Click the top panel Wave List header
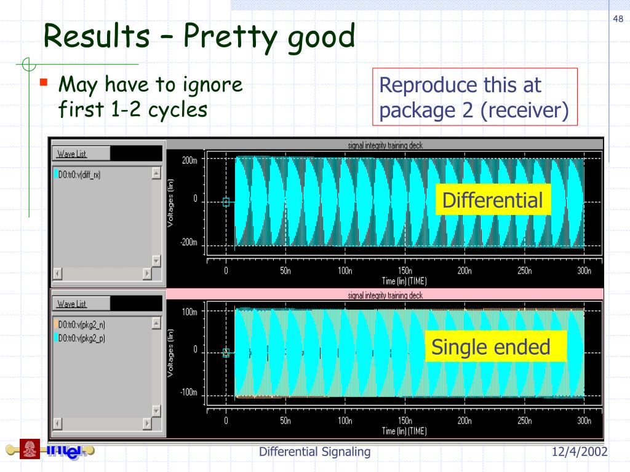Image resolution: width=630 pixels, height=472 pixels. (x=81, y=154)
